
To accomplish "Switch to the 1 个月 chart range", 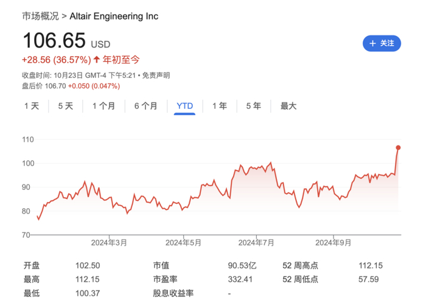I will (x=103, y=106).
